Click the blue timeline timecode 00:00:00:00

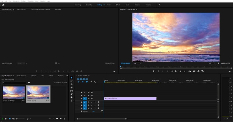pyautogui.click(x=82, y=79)
